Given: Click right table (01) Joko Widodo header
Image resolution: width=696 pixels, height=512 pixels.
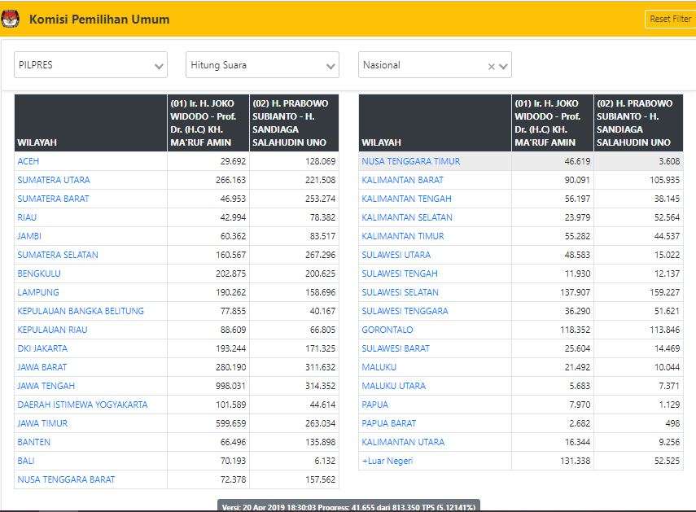Looking at the screenshot, I should click(553, 123).
